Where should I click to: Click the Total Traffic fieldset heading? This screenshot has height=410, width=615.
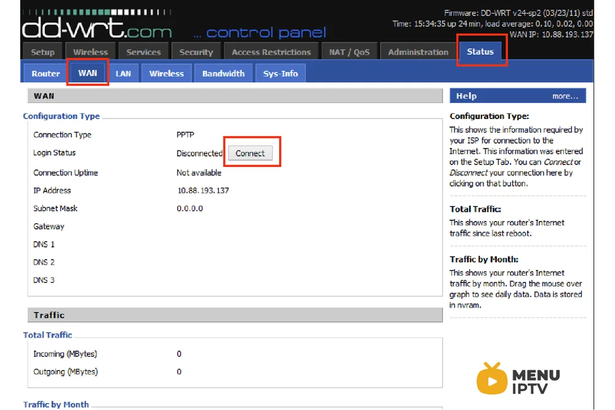[47, 335]
